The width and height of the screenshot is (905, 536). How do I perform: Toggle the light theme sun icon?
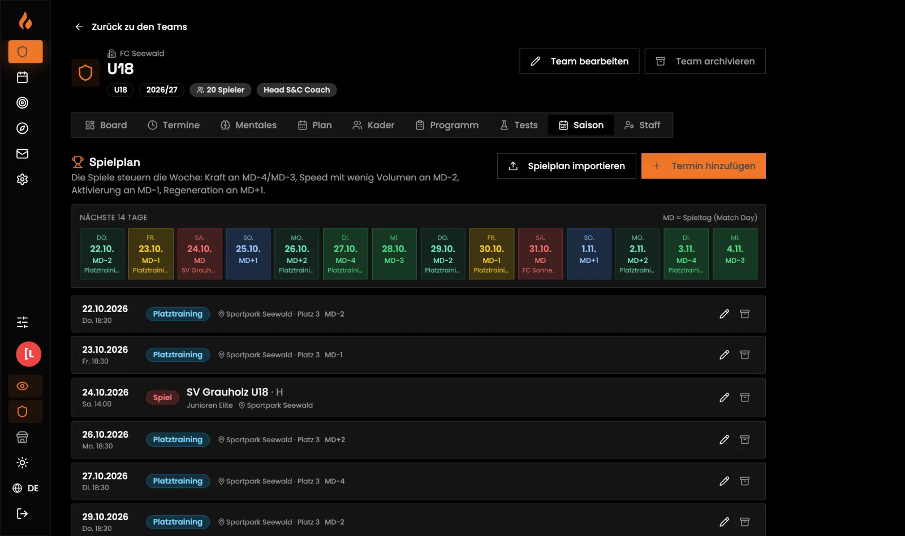tap(23, 462)
